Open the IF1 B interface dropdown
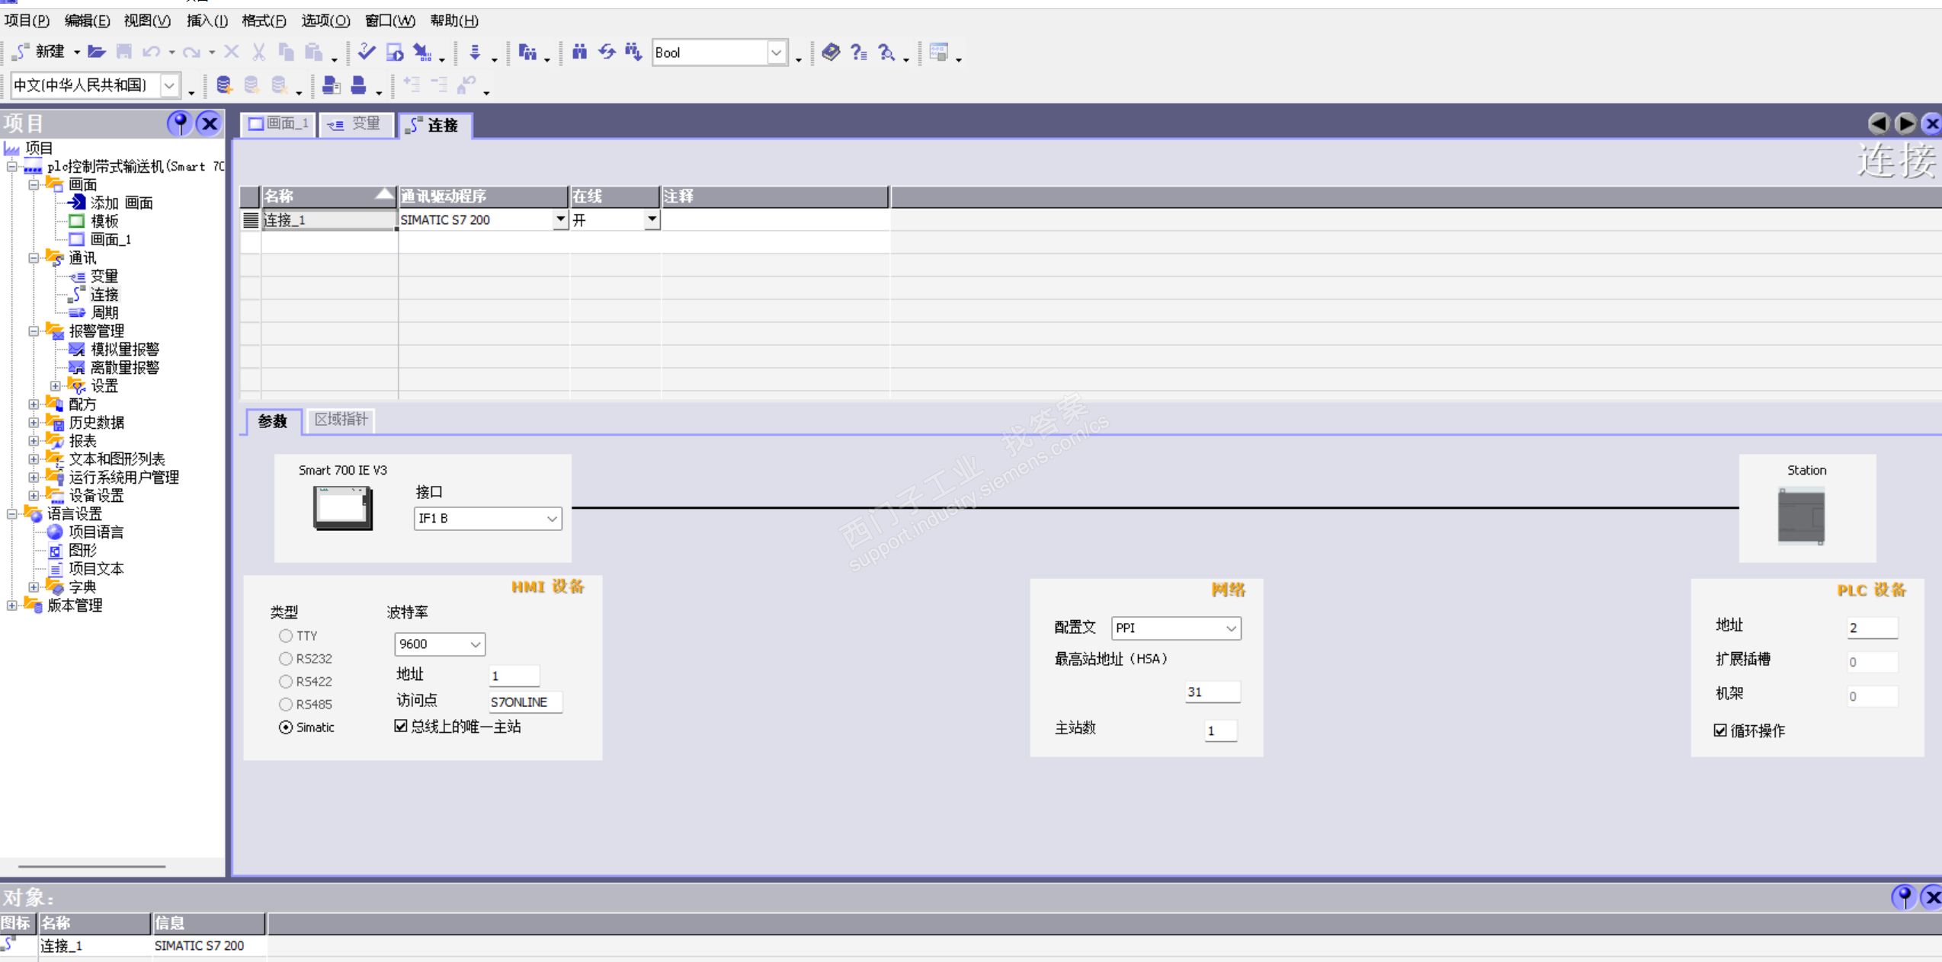The image size is (1942, 962). (x=551, y=519)
